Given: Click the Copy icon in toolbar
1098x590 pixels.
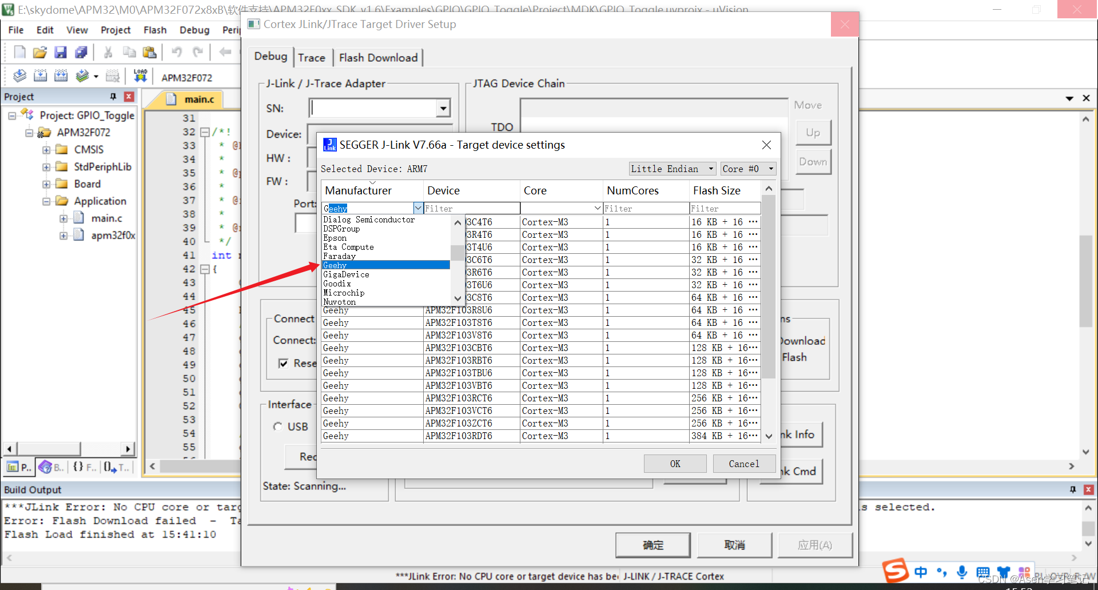Looking at the screenshot, I should click(129, 53).
